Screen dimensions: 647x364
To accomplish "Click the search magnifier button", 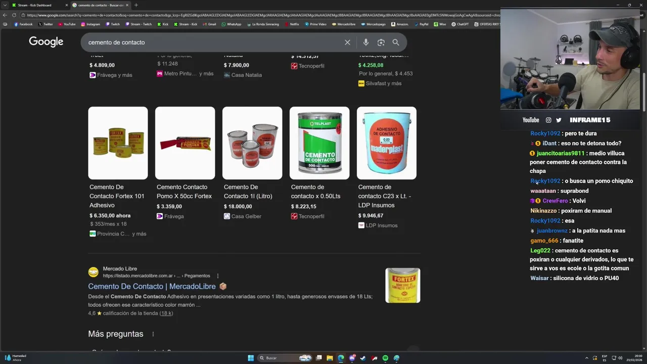I will point(396,42).
